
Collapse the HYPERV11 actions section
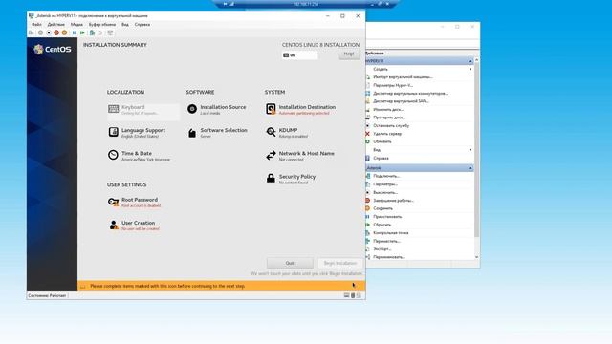tap(470, 61)
